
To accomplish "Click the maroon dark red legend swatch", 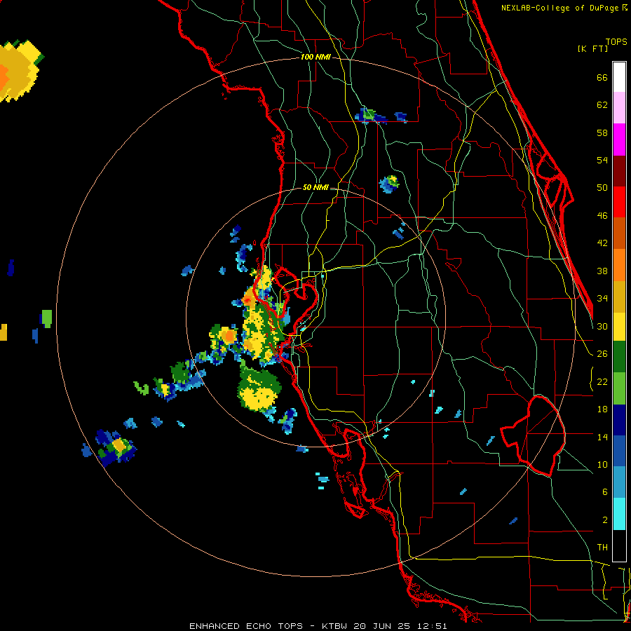I will click(x=619, y=171).
